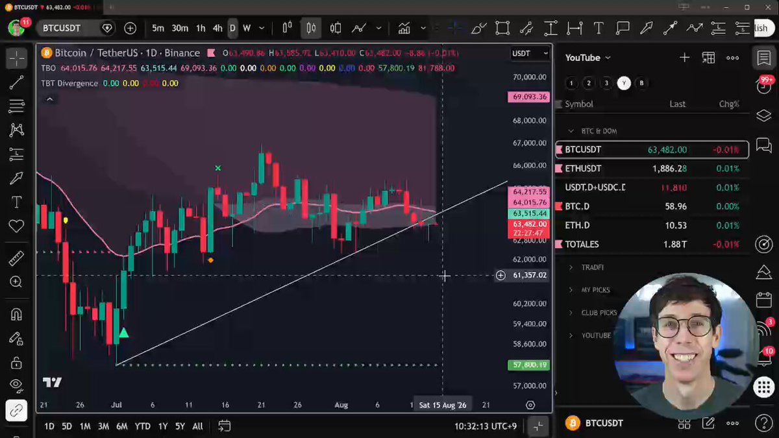Select the TOTALES watchlist row
Image resolution: width=779 pixels, height=438 pixels.
pos(652,244)
